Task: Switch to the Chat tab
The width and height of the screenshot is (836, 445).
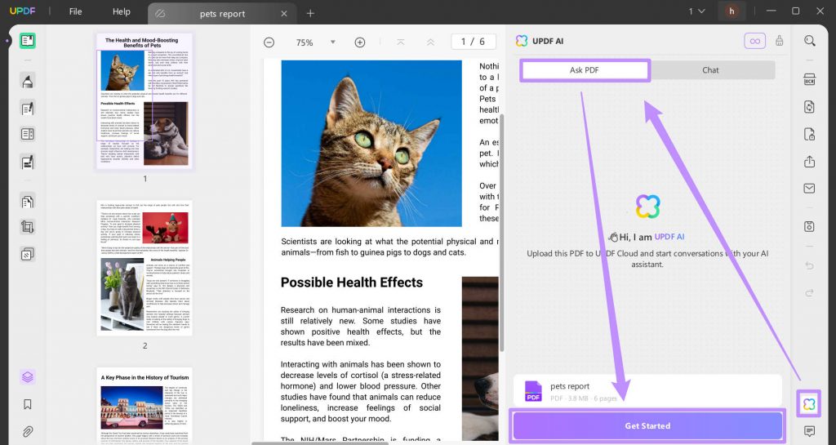Action: 710,70
